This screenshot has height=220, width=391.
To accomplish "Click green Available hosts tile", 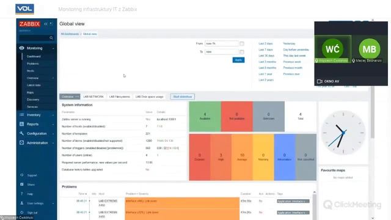I will point(205,116).
